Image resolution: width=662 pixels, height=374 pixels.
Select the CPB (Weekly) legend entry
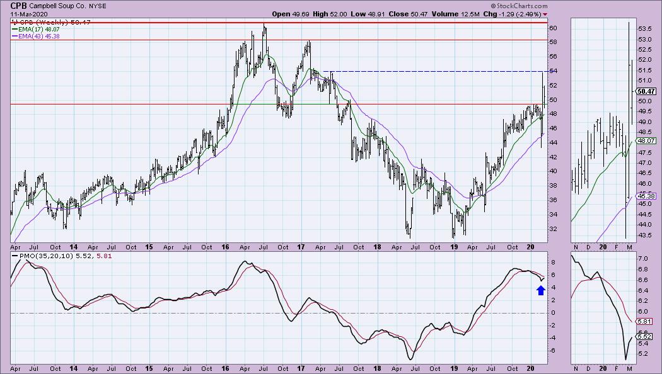[x=50, y=22]
